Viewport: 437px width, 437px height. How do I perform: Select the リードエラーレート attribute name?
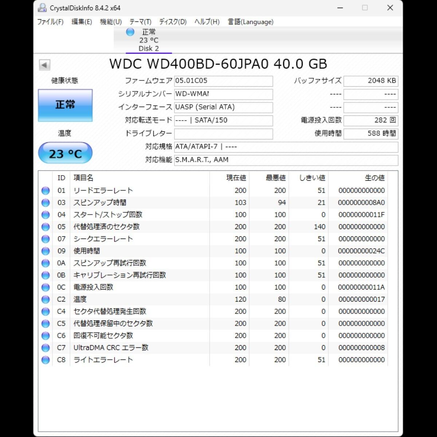pyautogui.click(x=103, y=190)
